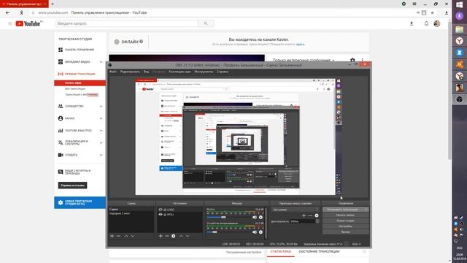
Task: Expand the YouTube Analytics sidebar section
Action: pos(101,131)
